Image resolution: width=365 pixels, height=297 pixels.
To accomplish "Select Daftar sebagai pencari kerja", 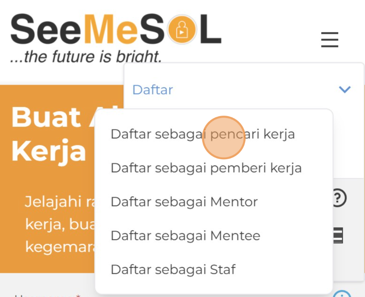I will click(203, 134).
